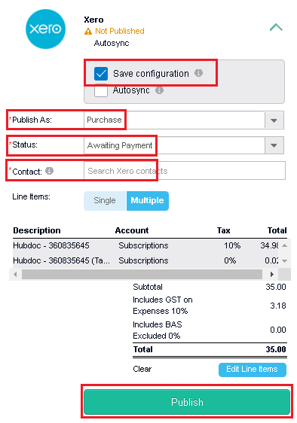The image size is (297, 423).
Task: Click the Account column header
Action: (x=132, y=230)
